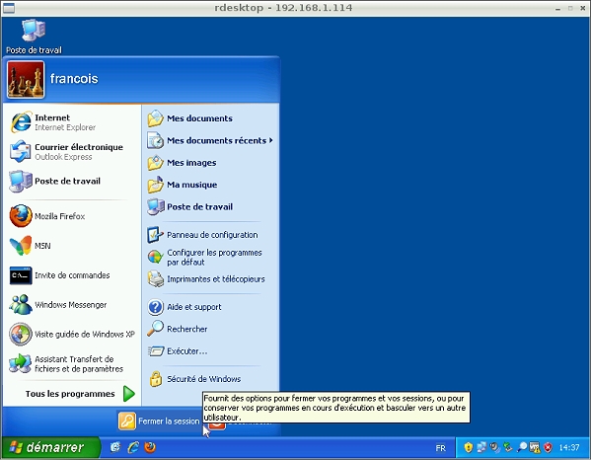Open Poste de travail in right column
591x460 pixels.
(x=210, y=206)
